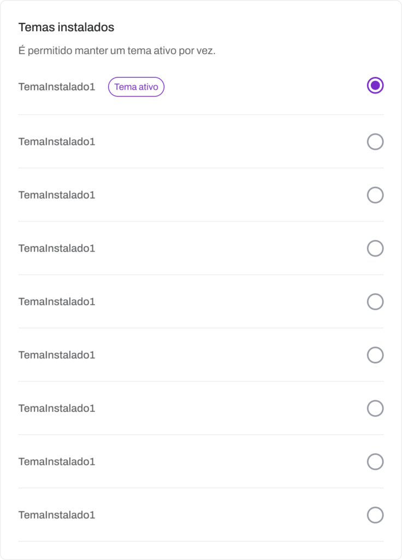402x560 pixels.
Task: Click the sixth TemaInstalado1 theme name
Action: [57, 355]
